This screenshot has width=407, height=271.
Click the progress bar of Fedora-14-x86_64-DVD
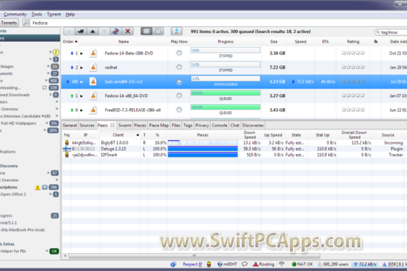click(226, 93)
